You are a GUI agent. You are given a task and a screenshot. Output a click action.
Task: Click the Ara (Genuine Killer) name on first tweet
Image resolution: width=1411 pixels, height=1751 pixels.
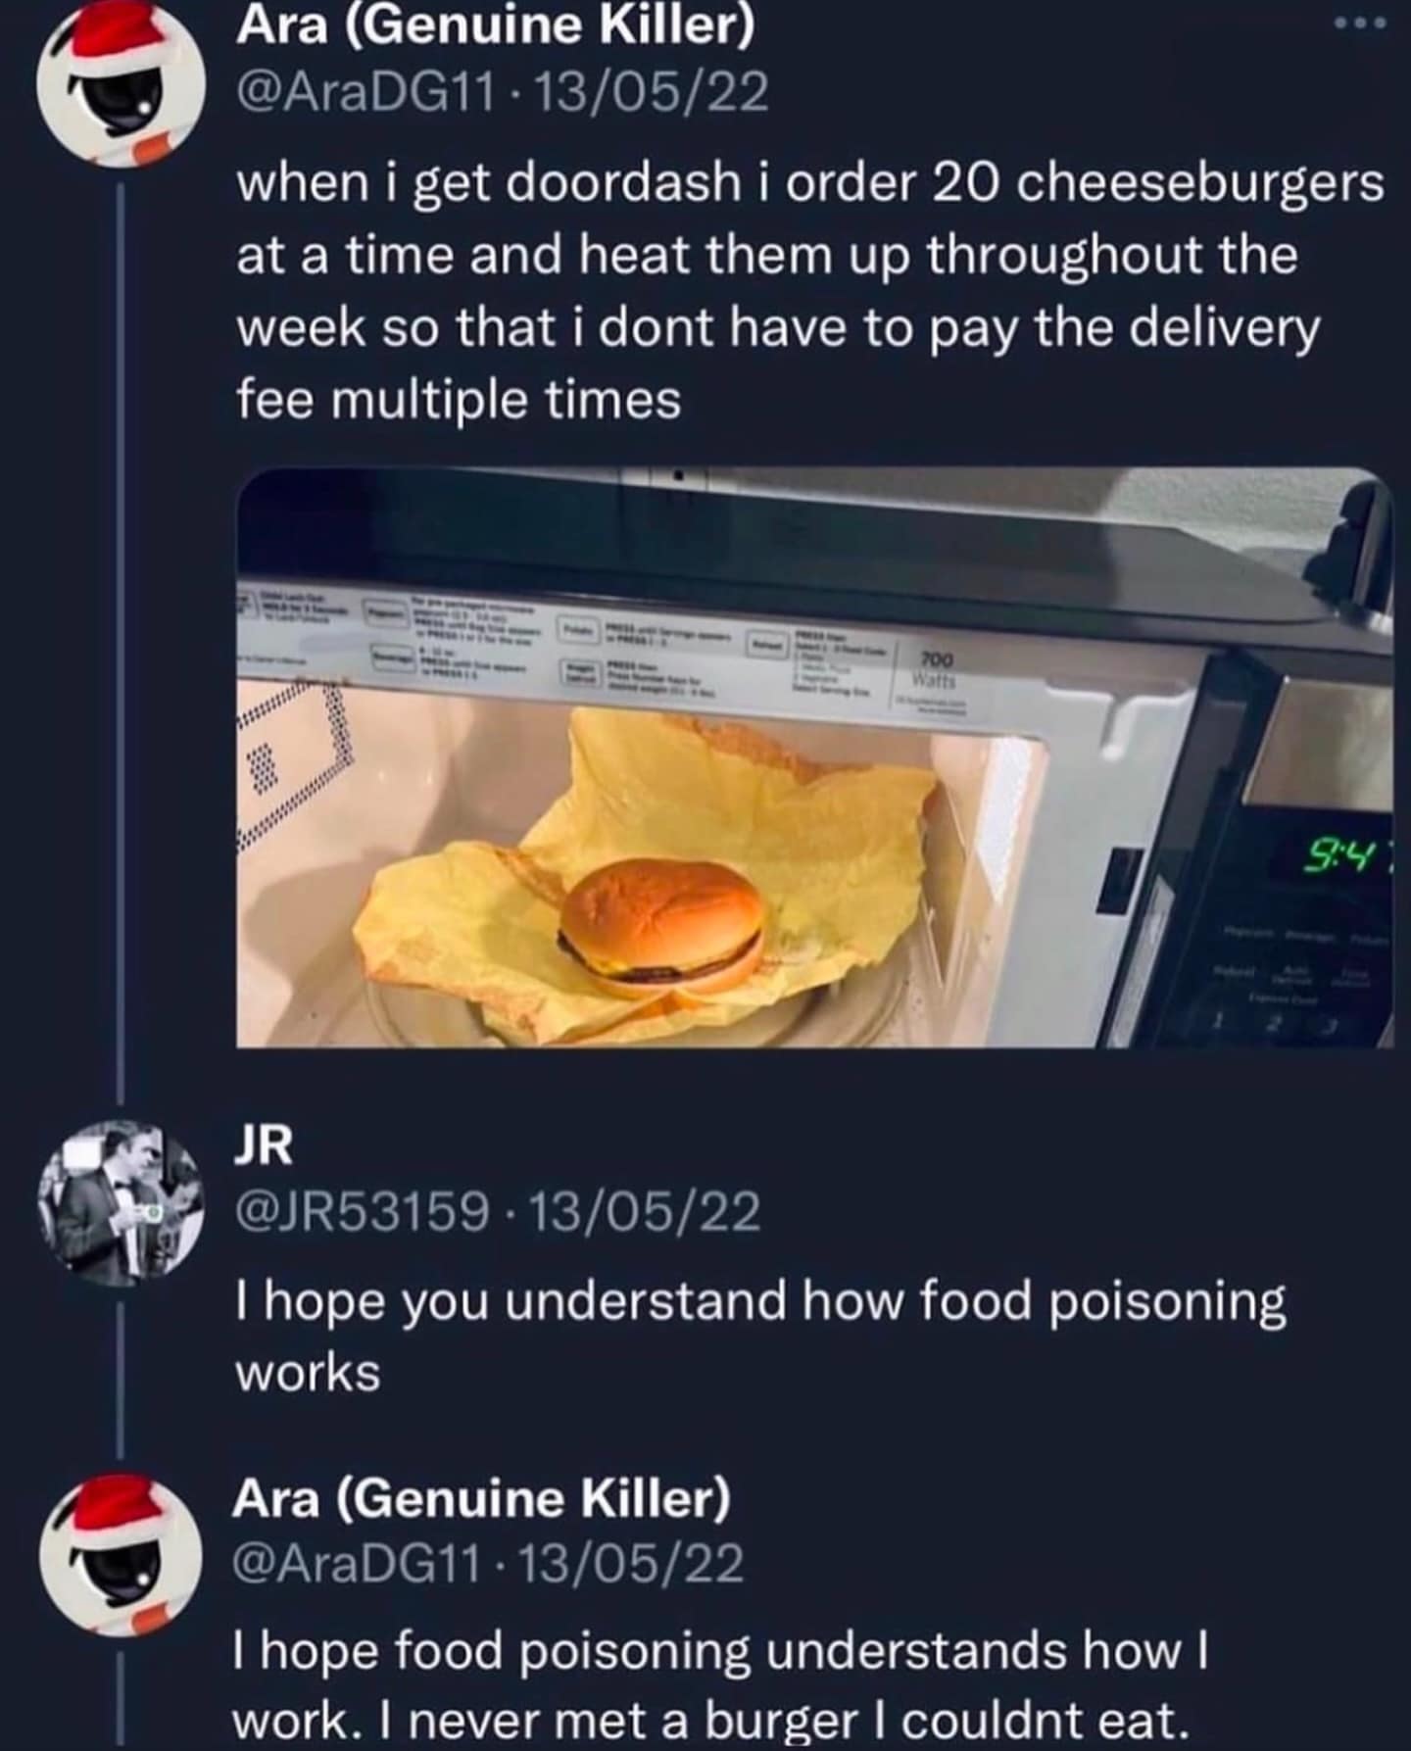pyautogui.click(x=496, y=27)
